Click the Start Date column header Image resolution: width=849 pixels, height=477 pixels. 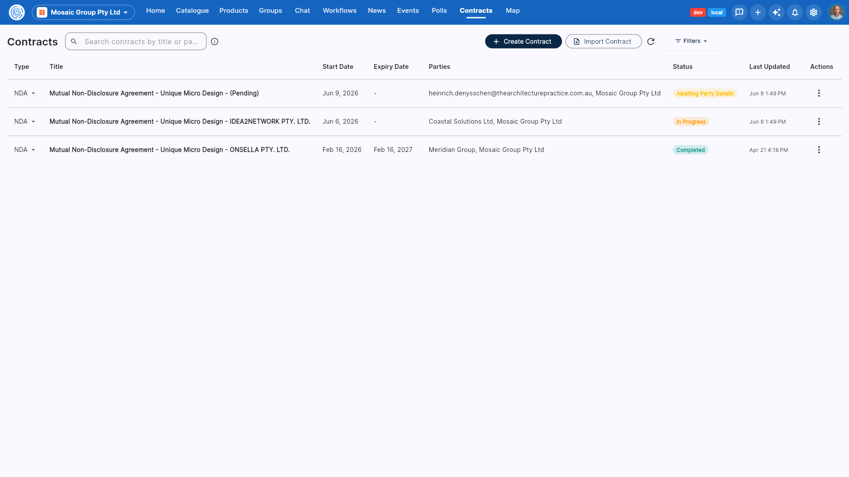click(338, 67)
